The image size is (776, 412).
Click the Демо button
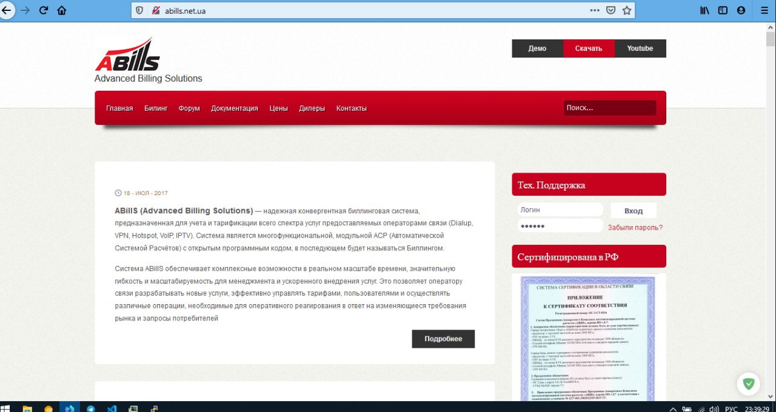click(537, 48)
